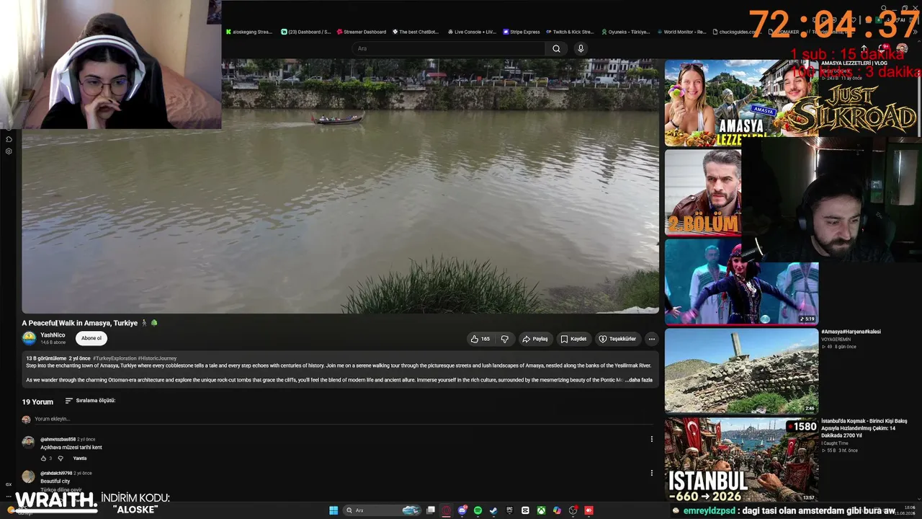Open Task View in the taskbar
Image resolution: width=922 pixels, height=519 pixels.
tap(431, 510)
